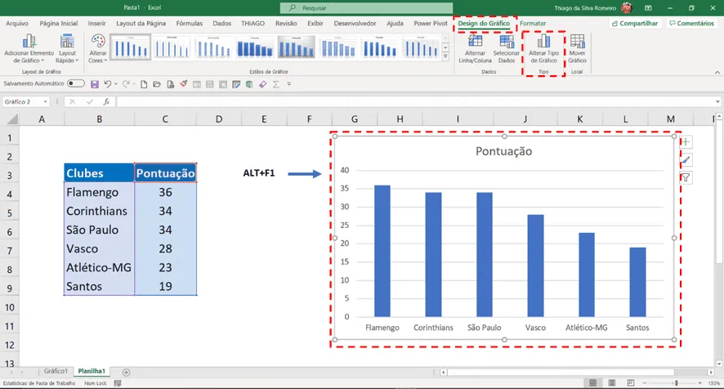The width and height of the screenshot is (724, 389).
Task: Open the Formatar ribbon tab
Action: [533, 23]
